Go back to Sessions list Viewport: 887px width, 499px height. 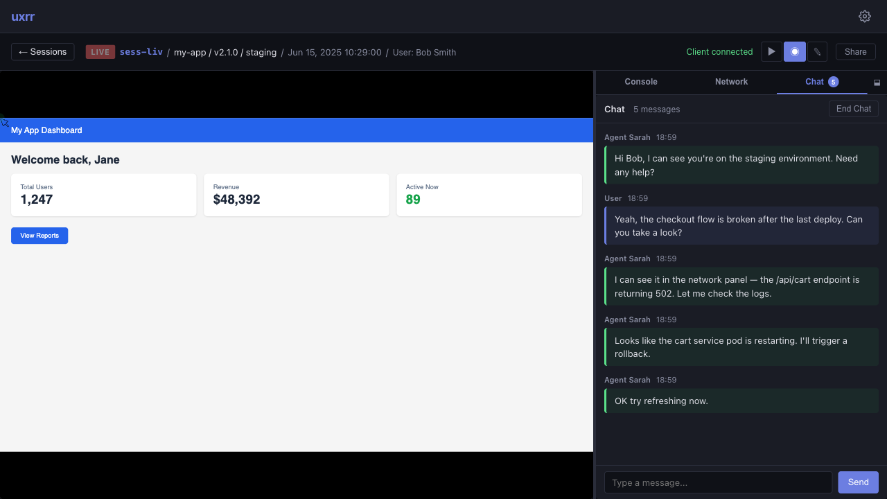tap(43, 52)
